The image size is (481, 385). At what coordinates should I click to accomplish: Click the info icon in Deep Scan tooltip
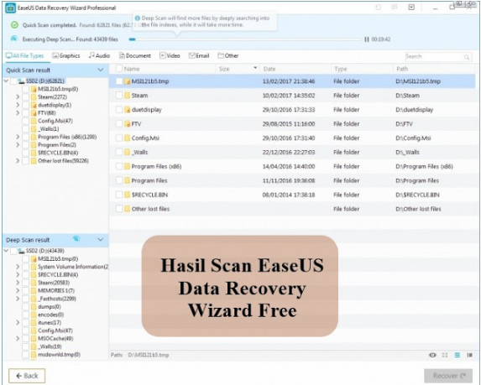(x=138, y=18)
